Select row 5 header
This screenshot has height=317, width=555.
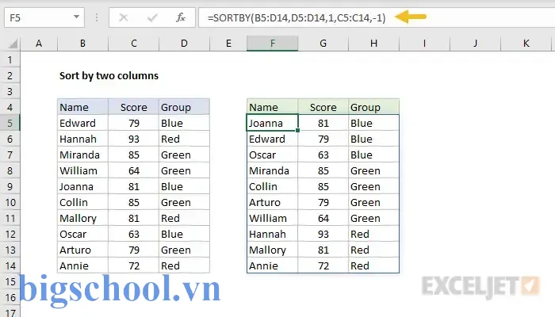tap(10, 123)
